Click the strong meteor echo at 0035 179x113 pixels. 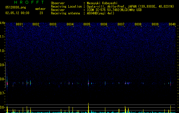click(88, 83)
